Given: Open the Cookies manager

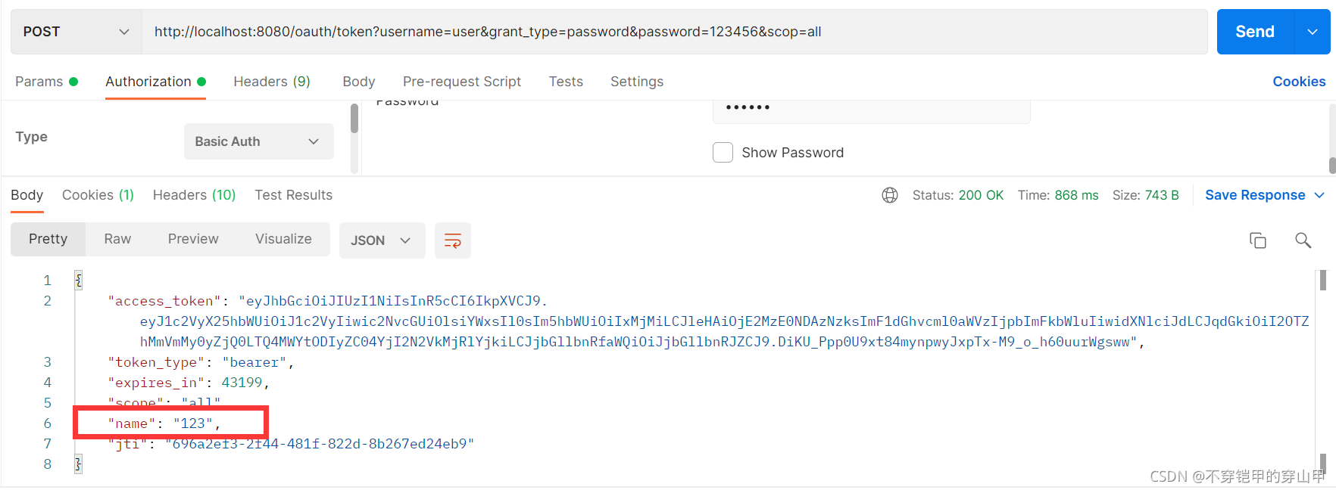Looking at the screenshot, I should [1299, 81].
